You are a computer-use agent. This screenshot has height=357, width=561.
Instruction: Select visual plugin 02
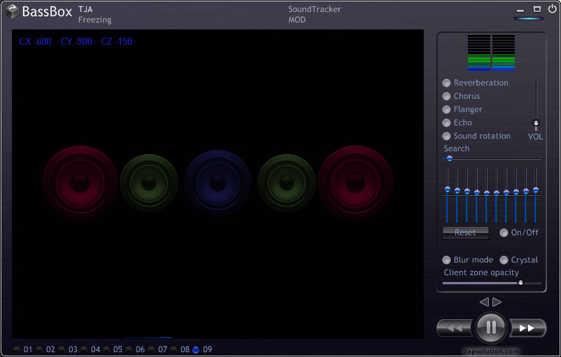pyautogui.click(x=39, y=349)
